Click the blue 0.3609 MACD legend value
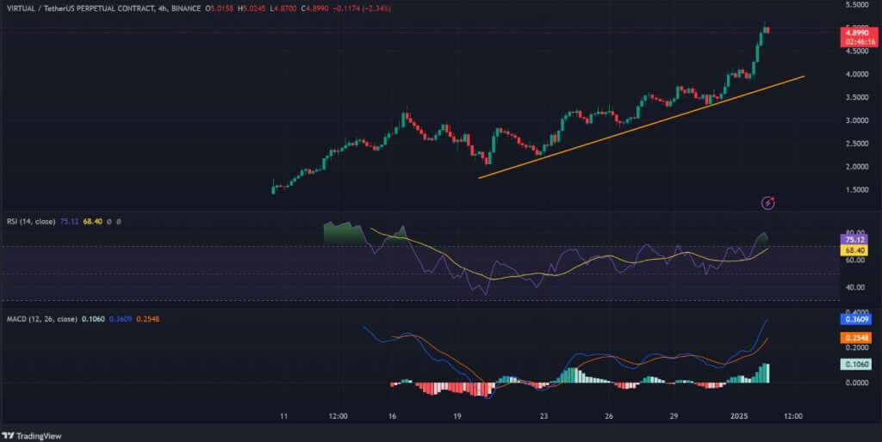The image size is (882, 442). pos(121,319)
